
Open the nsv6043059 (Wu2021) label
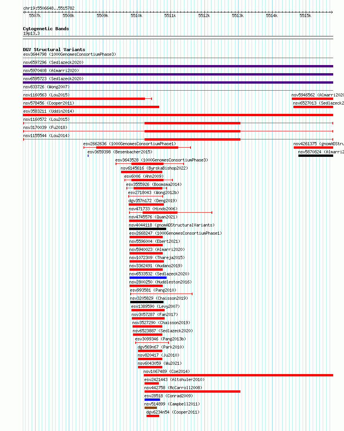pos(160,363)
